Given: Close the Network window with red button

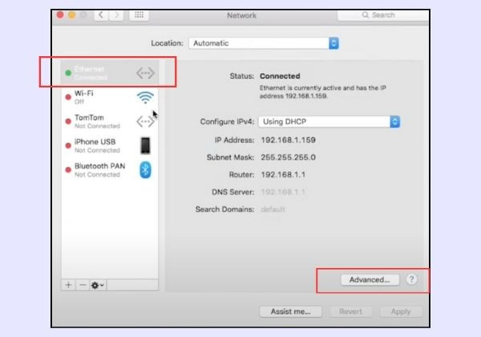Looking at the screenshot, I should (60, 14).
